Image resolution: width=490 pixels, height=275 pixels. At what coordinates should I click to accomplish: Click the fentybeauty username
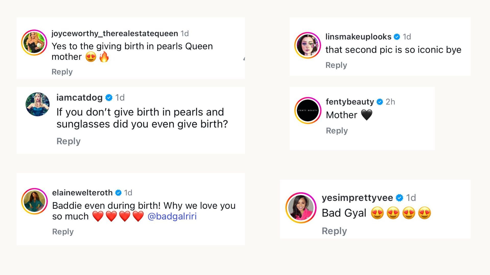click(350, 102)
